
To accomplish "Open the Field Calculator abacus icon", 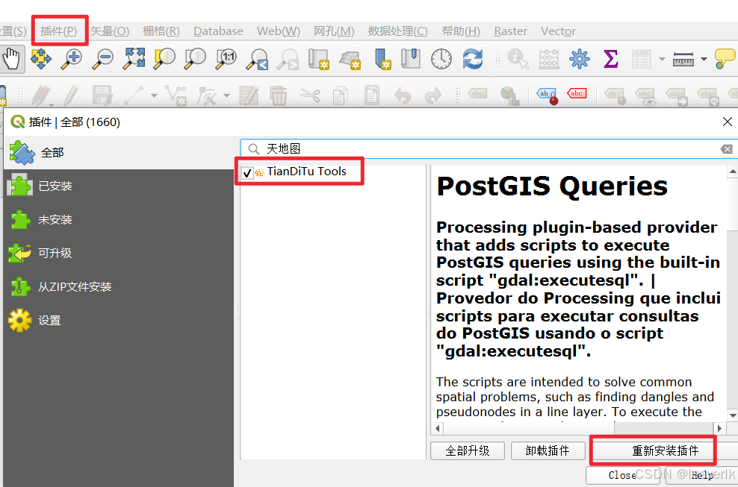I will click(x=549, y=59).
